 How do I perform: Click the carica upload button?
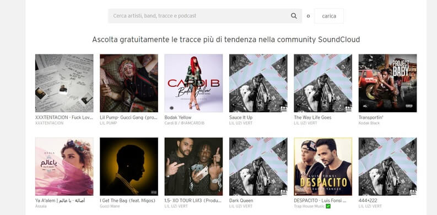pos(329,16)
